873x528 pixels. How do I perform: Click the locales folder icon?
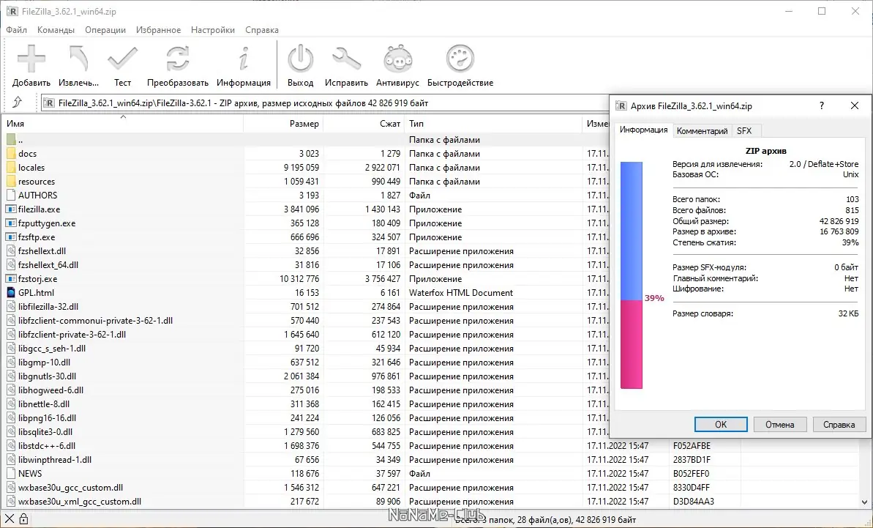pos(11,168)
